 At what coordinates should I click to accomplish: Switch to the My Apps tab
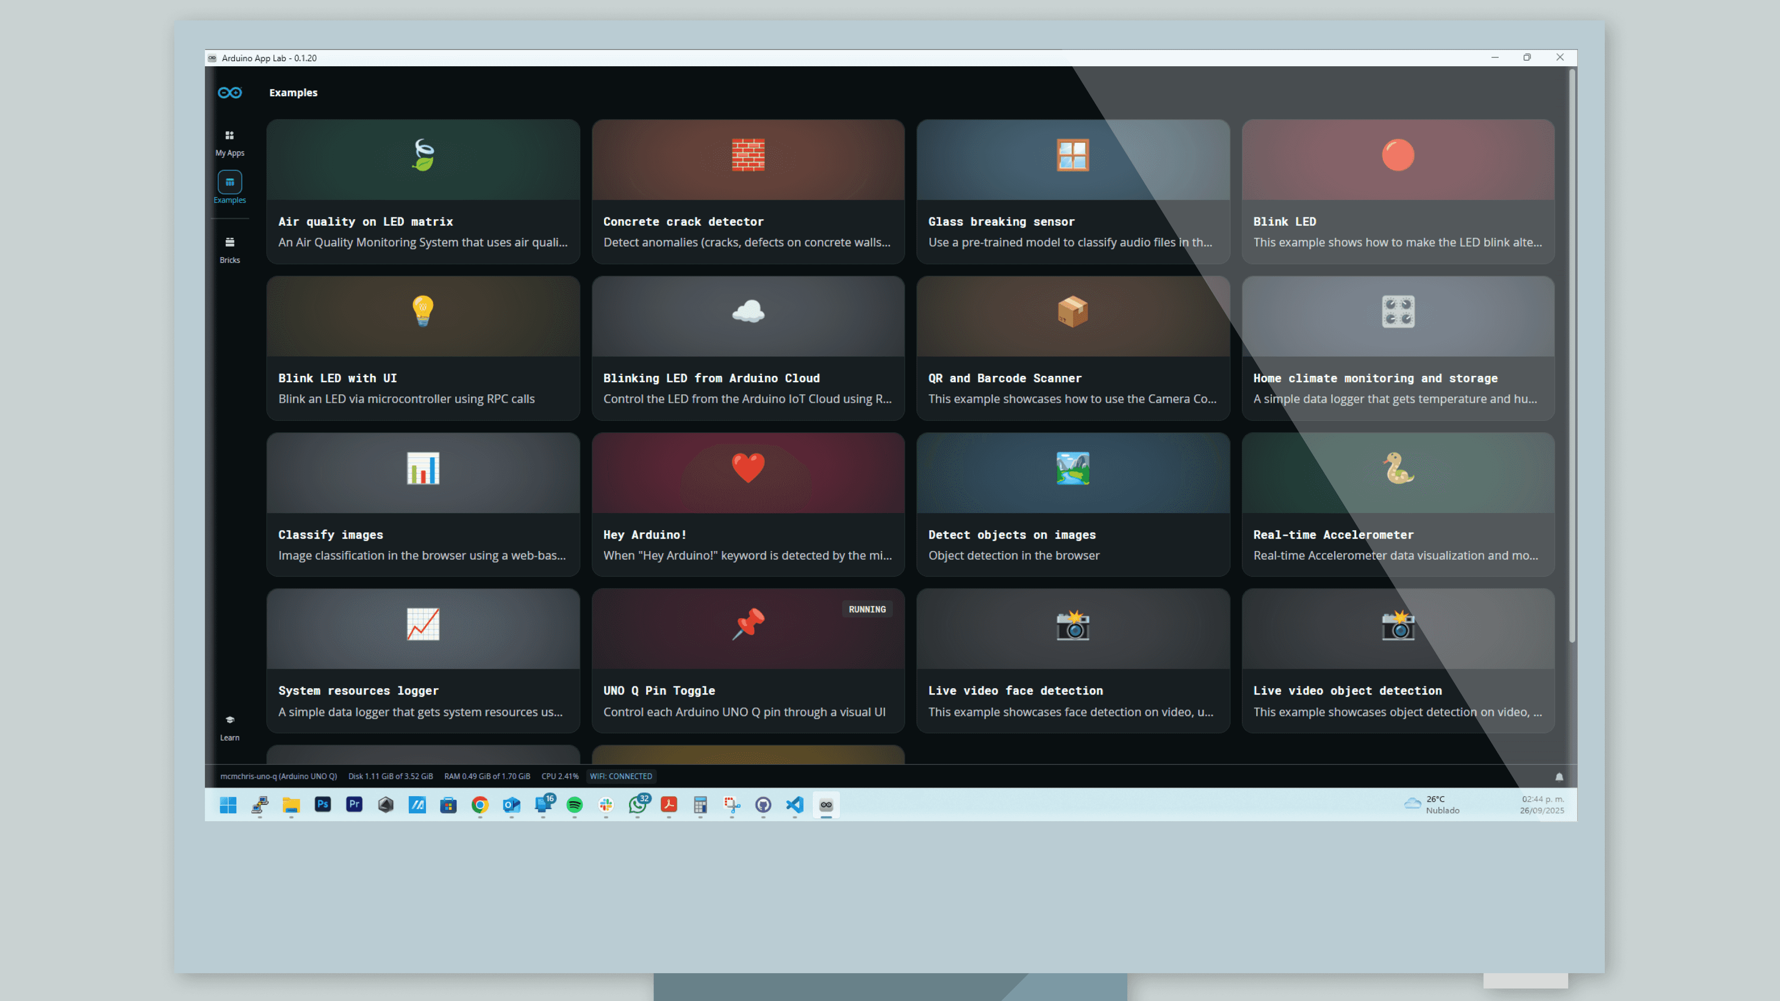(x=229, y=140)
